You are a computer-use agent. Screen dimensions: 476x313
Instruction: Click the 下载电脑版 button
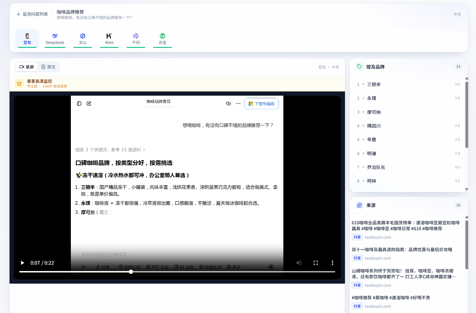point(262,103)
